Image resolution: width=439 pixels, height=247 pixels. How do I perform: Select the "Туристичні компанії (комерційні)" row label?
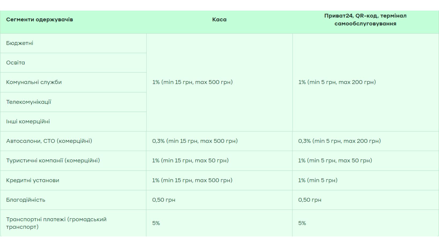click(53, 160)
